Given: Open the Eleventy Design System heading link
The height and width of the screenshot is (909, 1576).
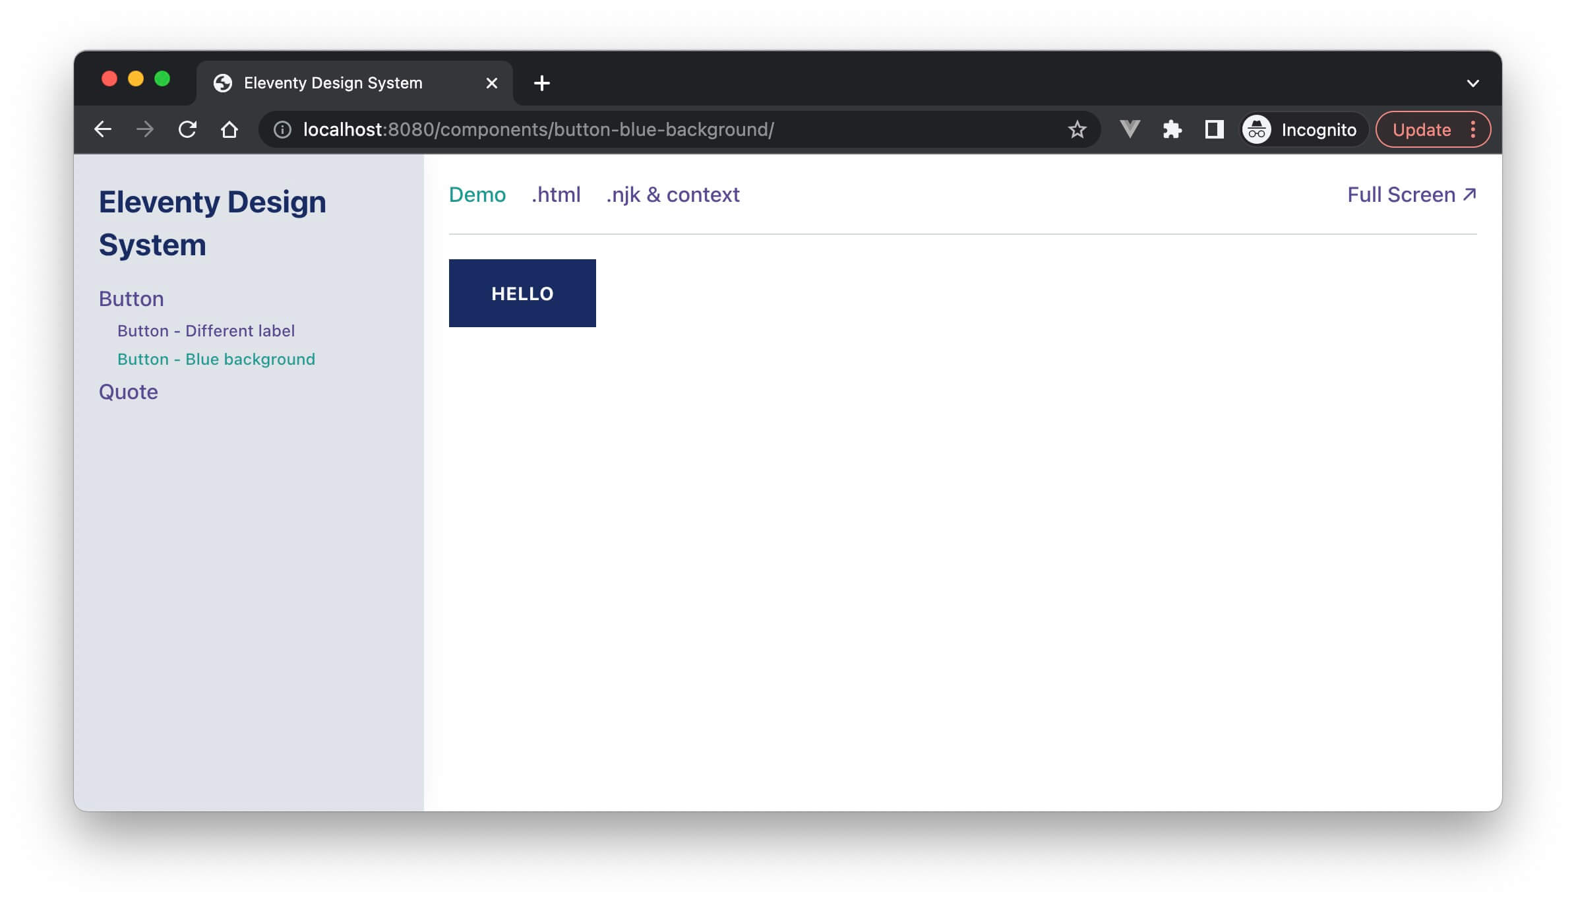Looking at the screenshot, I should tap(212, 223).
